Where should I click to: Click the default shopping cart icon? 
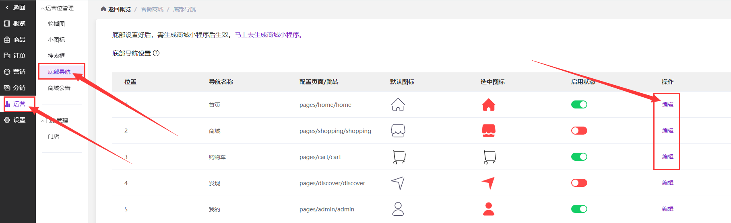399,157
